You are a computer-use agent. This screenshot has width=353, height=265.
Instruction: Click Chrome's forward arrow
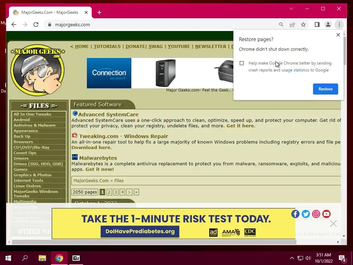click(x=25, y=24)
